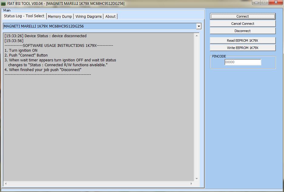The width and height of the screenshot is (284, 192).
Task: Open the Wiring Diagrams tab
Action: click(89, 16)
